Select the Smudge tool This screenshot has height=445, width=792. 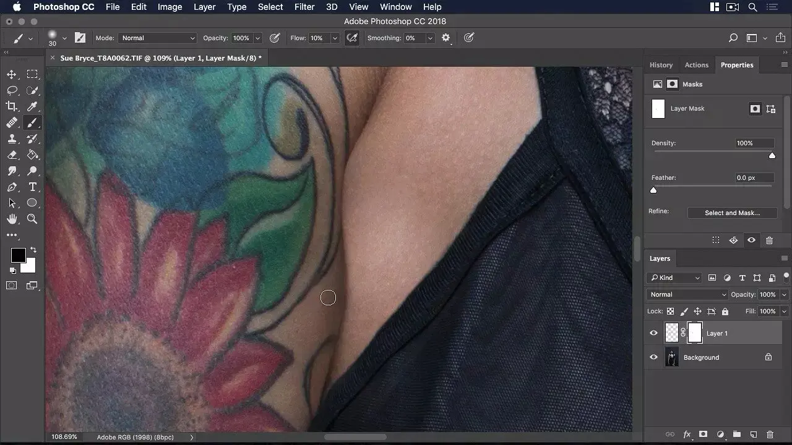(x=12, y=171)
